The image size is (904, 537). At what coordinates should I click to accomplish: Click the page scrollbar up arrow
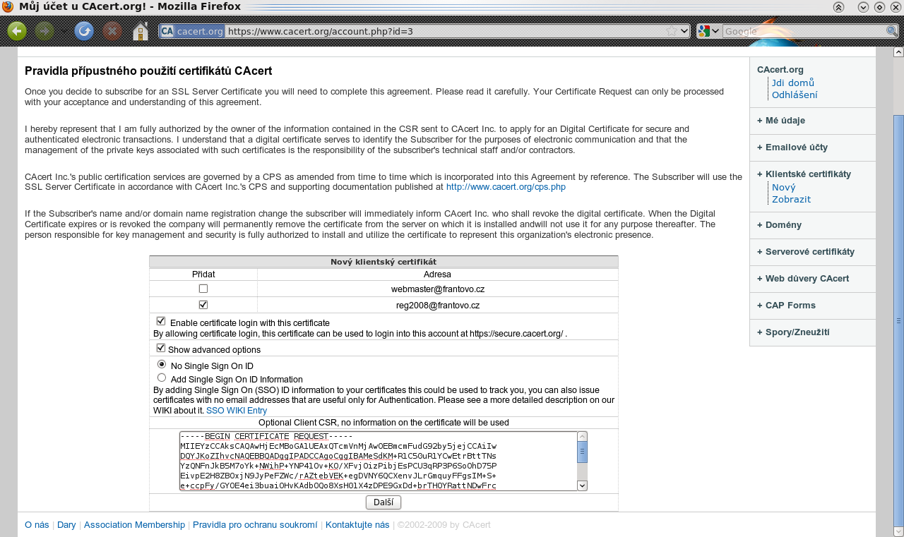pos(898,52)
